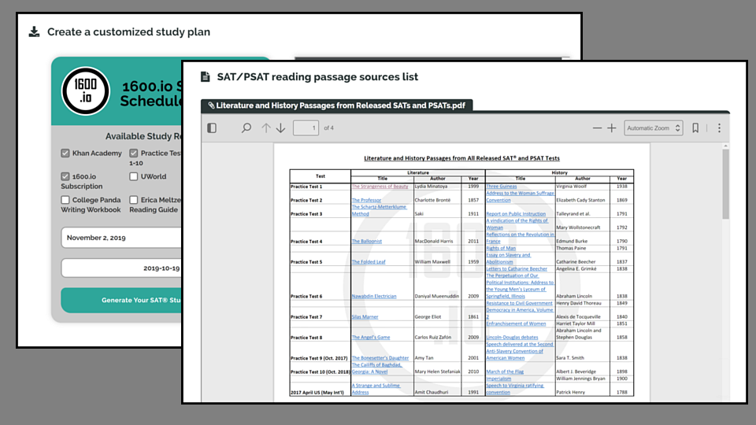This screenshot has width=756, height=425.
Task: Go to the previous PDF page
Action: [265, 128]
